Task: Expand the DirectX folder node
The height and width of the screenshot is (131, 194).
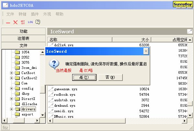Action: (11, 99)
